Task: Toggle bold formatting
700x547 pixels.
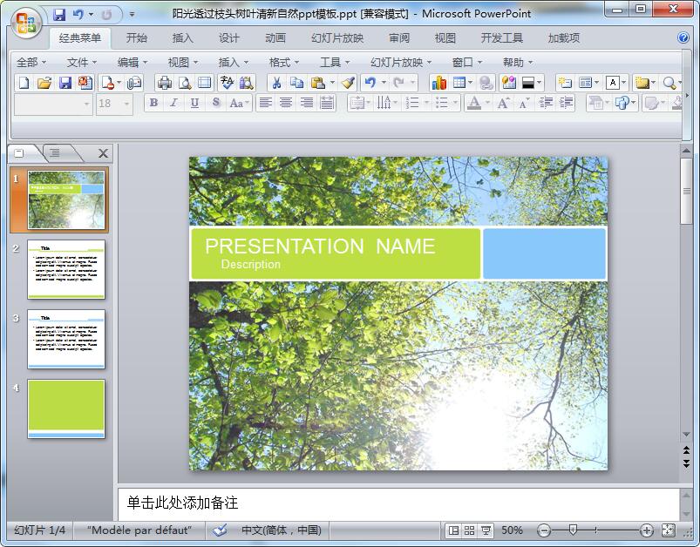Action: pos(153,103)
